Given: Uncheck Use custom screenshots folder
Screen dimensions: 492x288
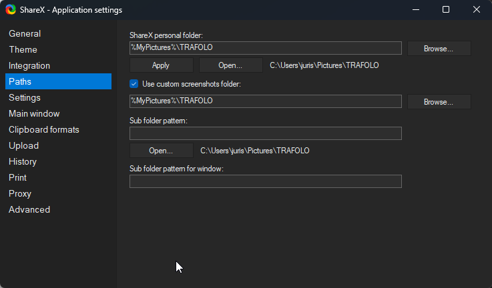Looking at the screenshot, I should point(134,84).
